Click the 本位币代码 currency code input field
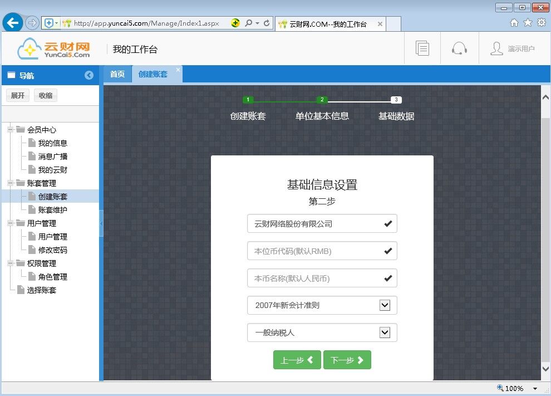This screenshot has width=551, height=396. click(x=314, y=251)
